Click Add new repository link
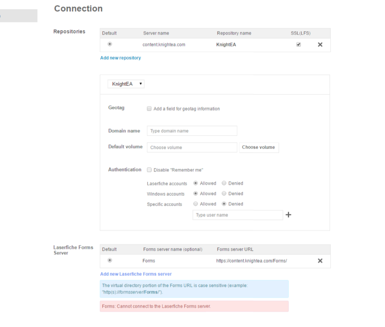Viewport: 385px width, 327px height. point(120,58)
